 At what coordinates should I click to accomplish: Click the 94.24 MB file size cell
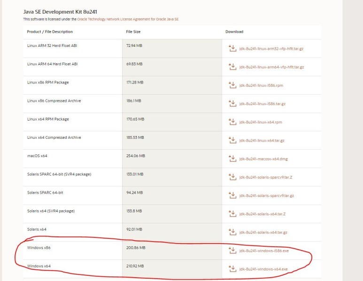(x=172, y=196)
